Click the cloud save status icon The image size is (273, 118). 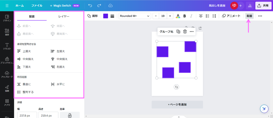(110, 5)
